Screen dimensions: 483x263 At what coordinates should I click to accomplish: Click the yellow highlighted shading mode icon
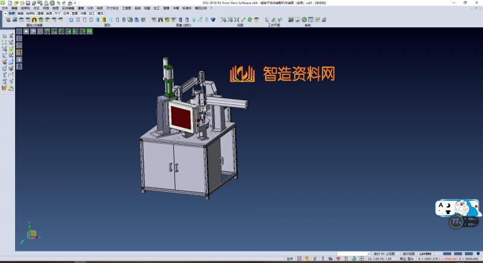105,19
